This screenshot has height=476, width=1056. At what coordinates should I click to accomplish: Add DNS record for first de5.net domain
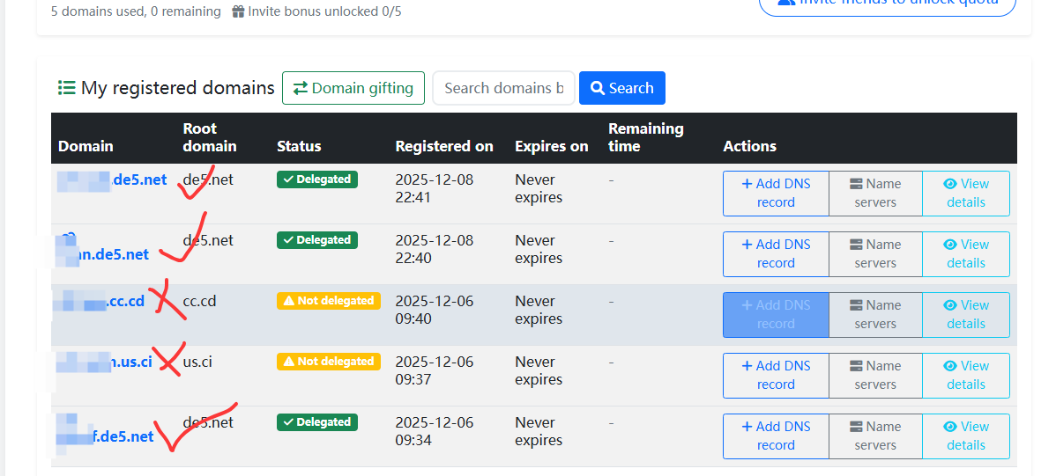coord(776,193)
